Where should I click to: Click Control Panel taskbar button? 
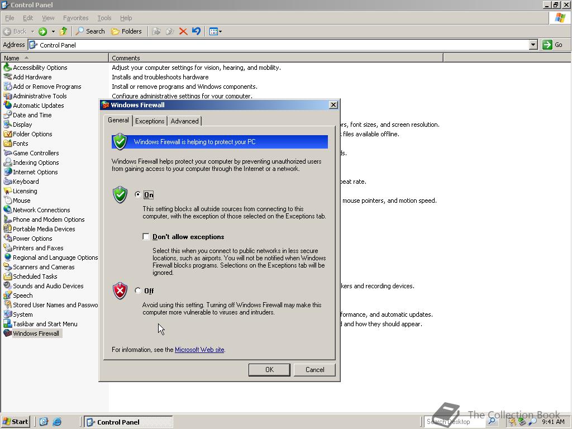(x=128, y=422)
